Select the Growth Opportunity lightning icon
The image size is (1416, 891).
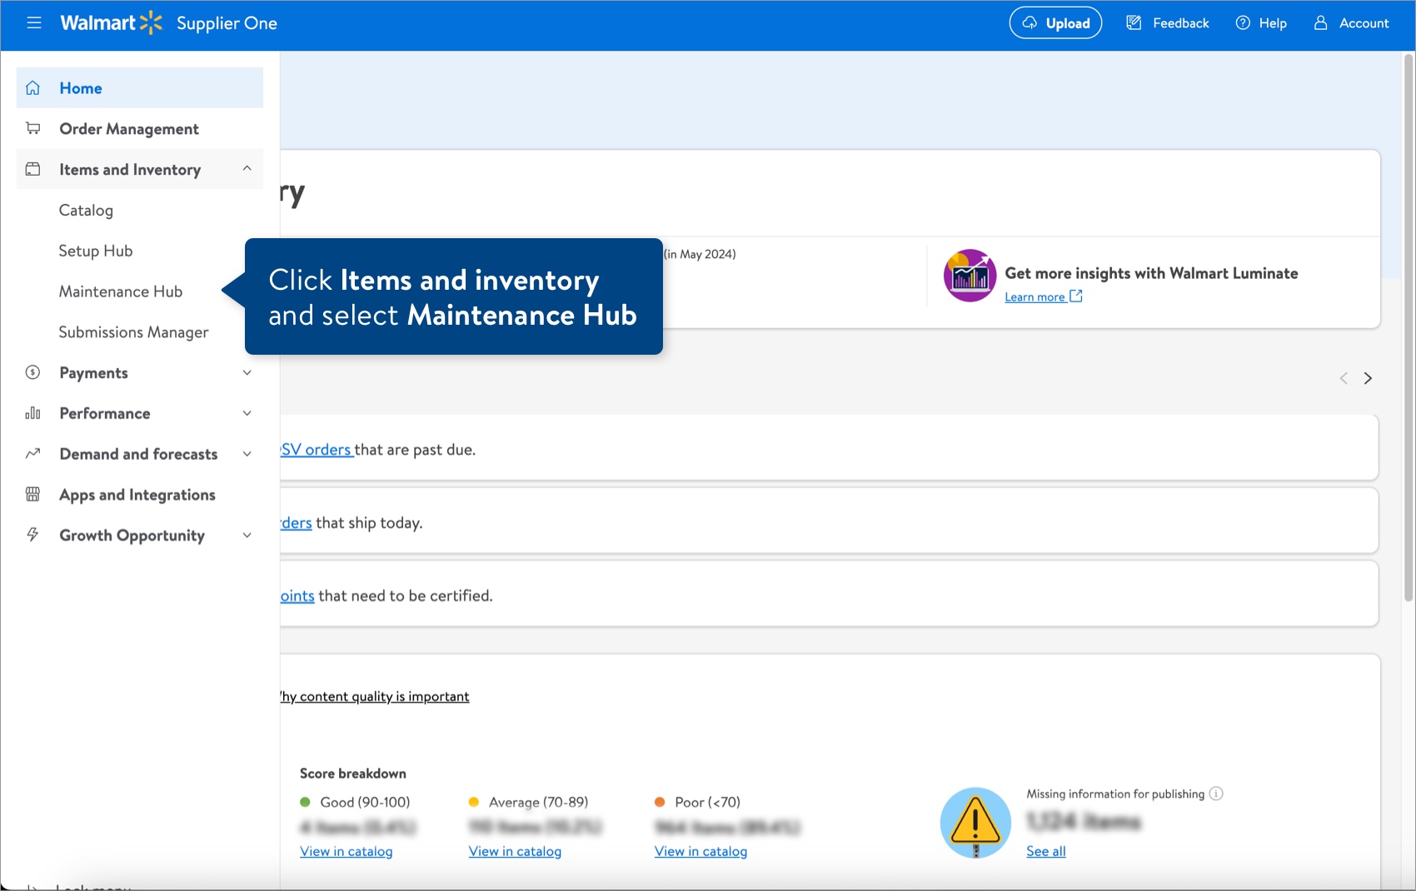point(32,535)
